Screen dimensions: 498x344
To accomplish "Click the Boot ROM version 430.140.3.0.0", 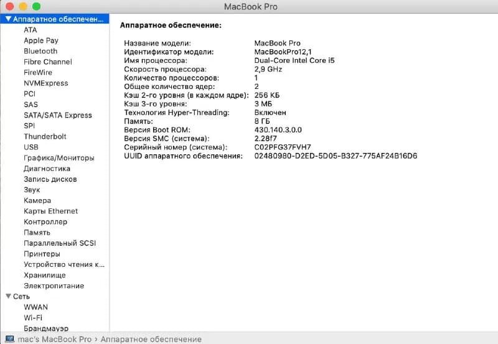I will tap(278, 130).
